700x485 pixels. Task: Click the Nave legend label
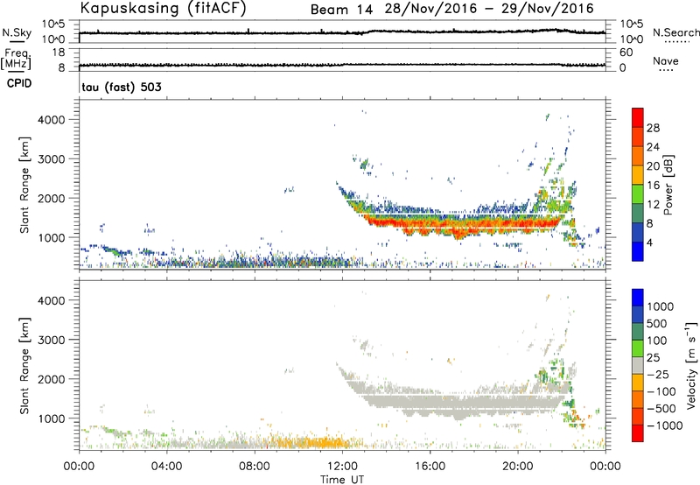pos(666,61)
